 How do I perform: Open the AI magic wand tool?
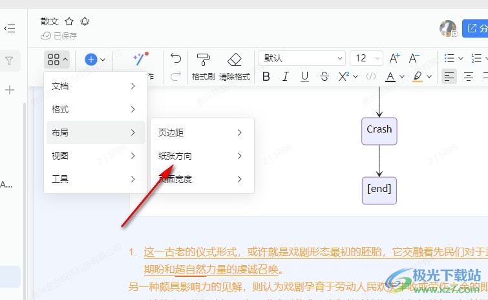[x=140, y=58]
